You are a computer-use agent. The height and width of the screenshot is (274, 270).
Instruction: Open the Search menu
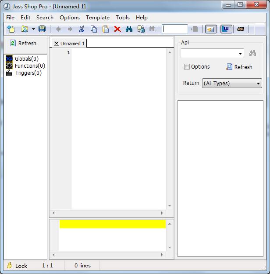[x=45, y=18]
